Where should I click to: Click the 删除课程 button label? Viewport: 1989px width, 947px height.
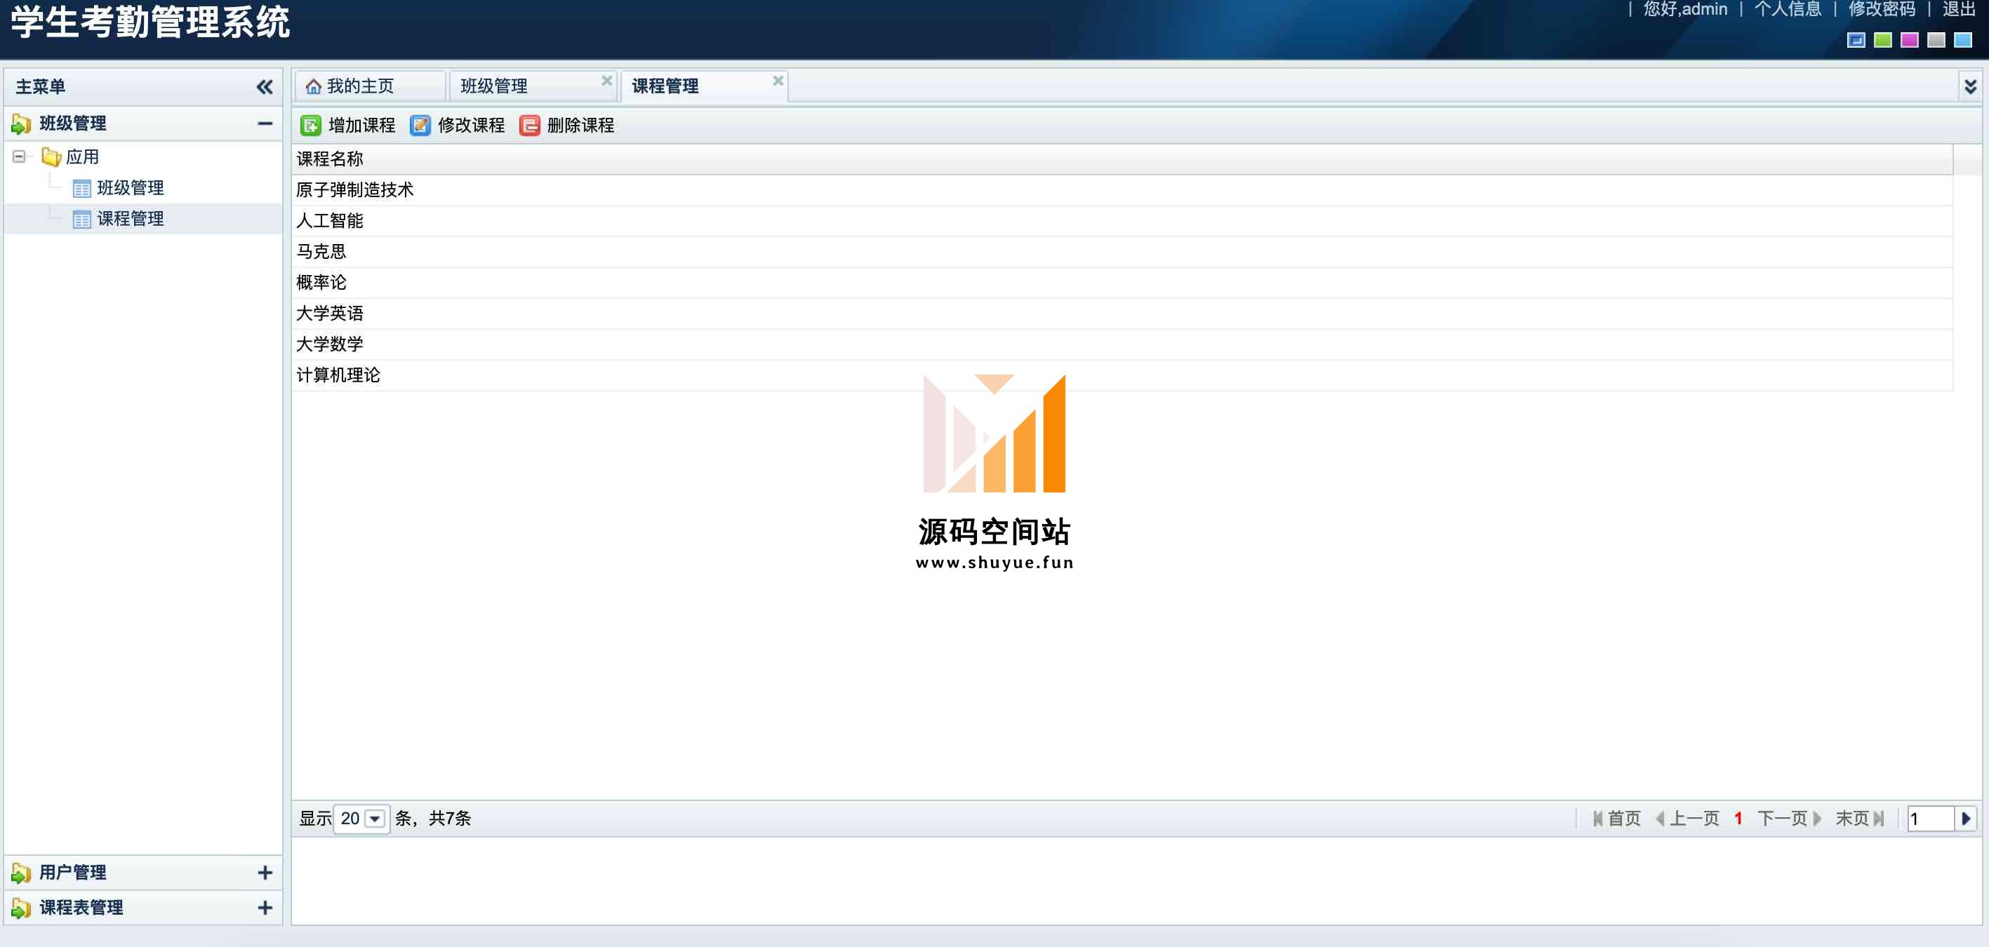point(580,125)
